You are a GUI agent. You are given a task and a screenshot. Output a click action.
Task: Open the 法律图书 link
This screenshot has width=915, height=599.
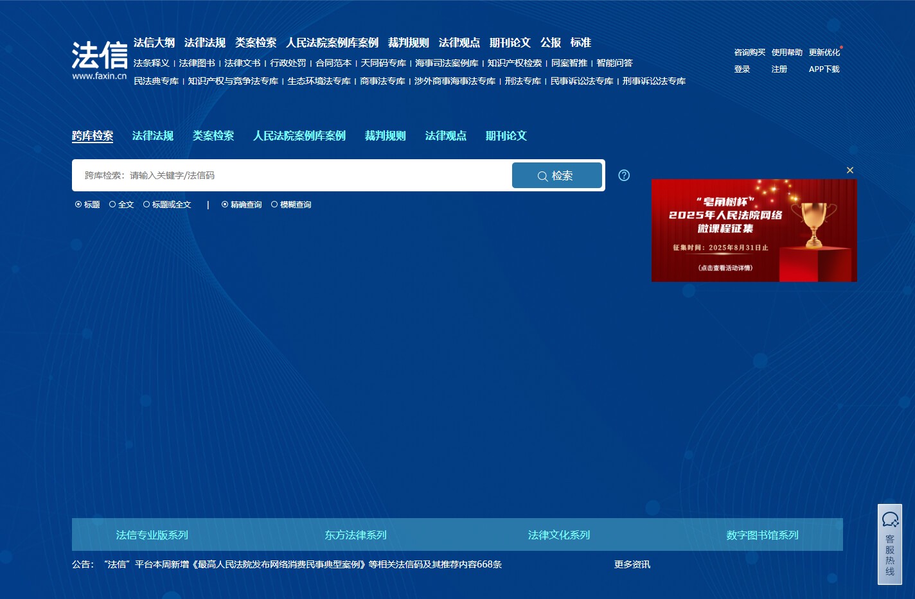197,63
